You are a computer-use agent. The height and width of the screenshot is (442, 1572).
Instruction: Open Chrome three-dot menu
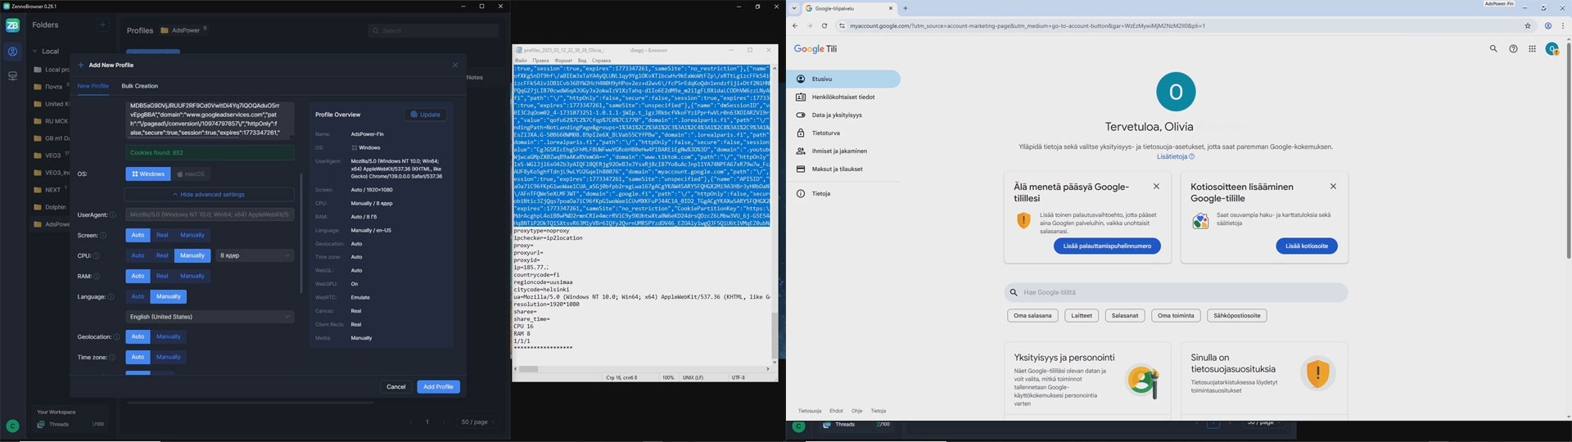tap(1562, 26)
